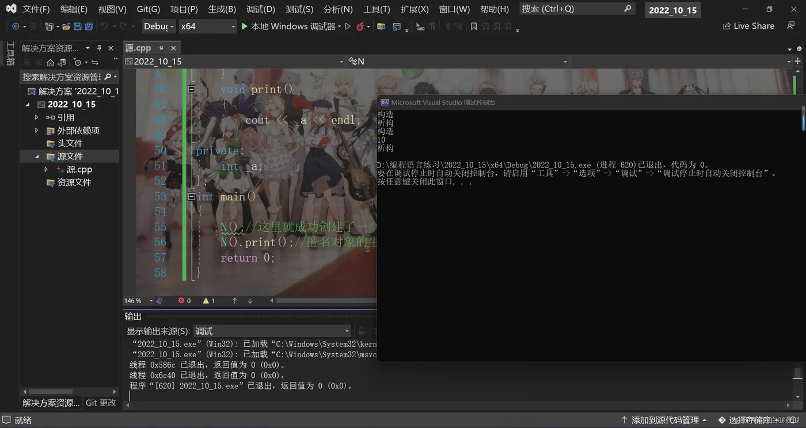
Task: Click the 搜索 (Ctrl+Q) search box
Action: tap(577, 9)
